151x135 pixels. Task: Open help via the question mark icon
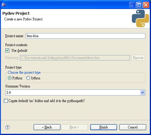click(x=7, y=127)
